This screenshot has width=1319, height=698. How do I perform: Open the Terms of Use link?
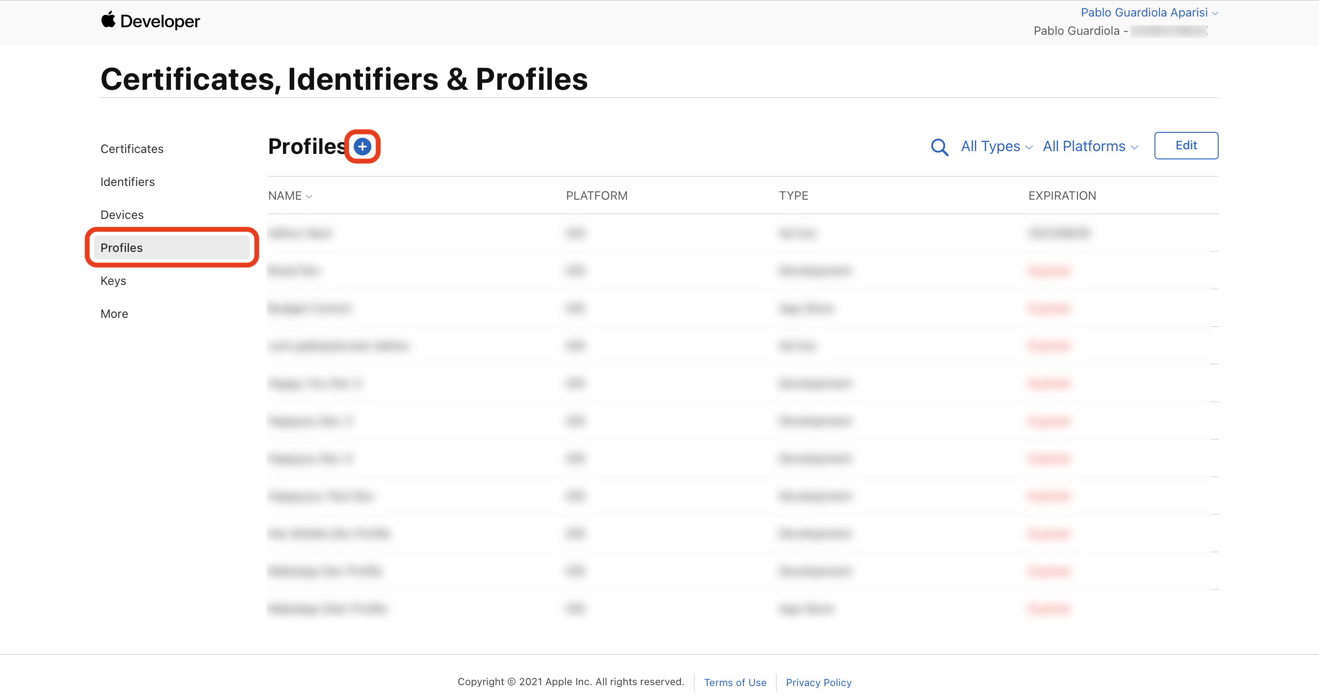(x=735, y=682)
